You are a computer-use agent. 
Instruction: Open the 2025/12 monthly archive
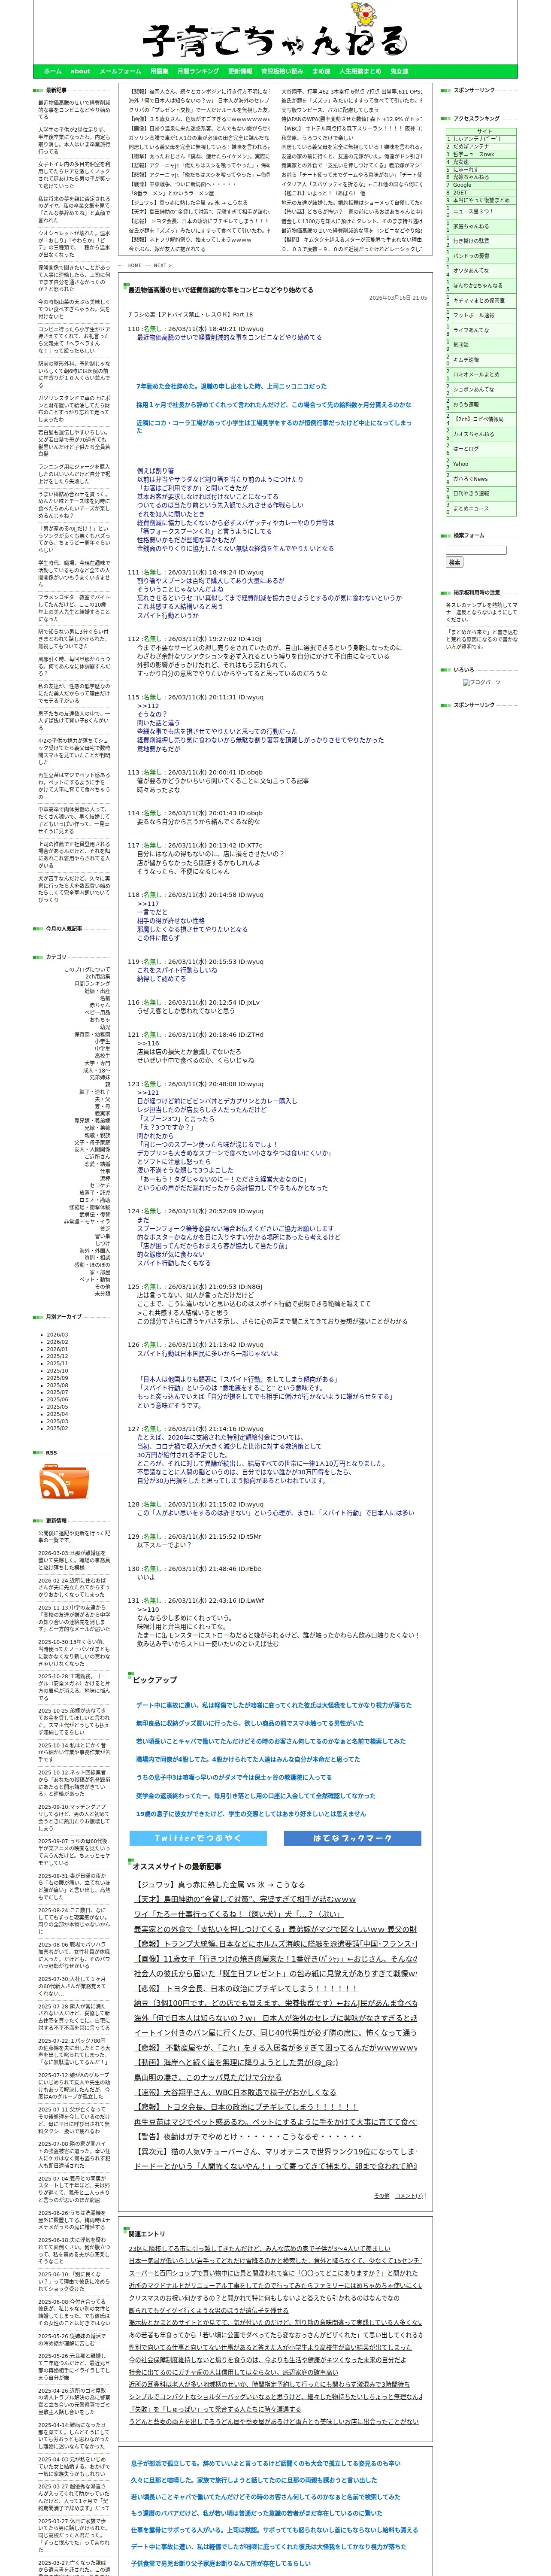[x=57, y=1356]
